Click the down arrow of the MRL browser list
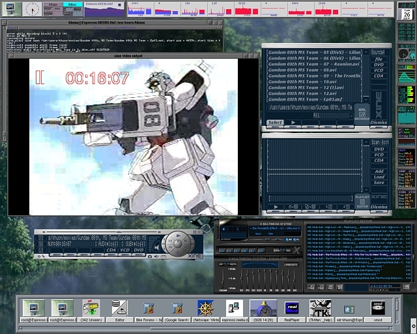Viewport: 417px width, 334px height. pos(366,100)
